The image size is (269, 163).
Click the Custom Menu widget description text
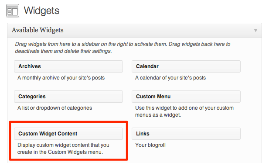point(184,111)
